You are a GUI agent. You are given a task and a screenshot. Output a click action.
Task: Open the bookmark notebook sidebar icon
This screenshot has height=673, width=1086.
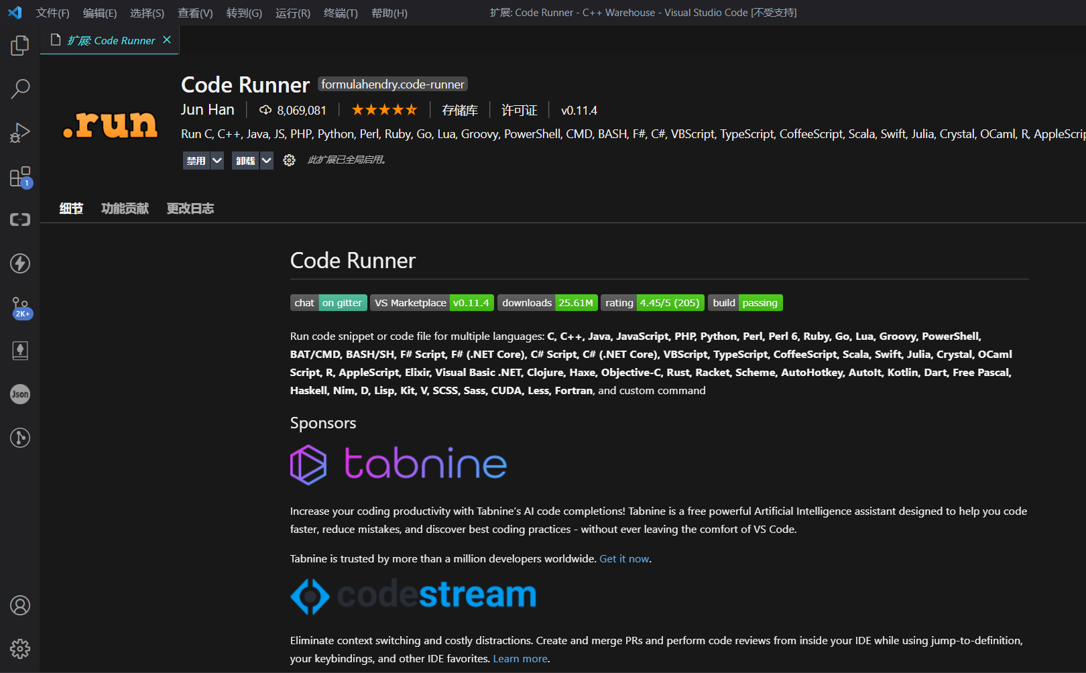[x=20, y=351]
